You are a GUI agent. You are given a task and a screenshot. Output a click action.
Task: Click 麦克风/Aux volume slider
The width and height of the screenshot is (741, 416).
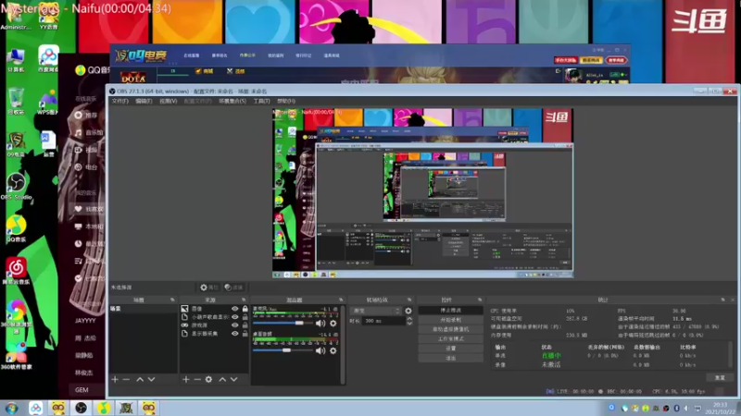pos(283,323)
